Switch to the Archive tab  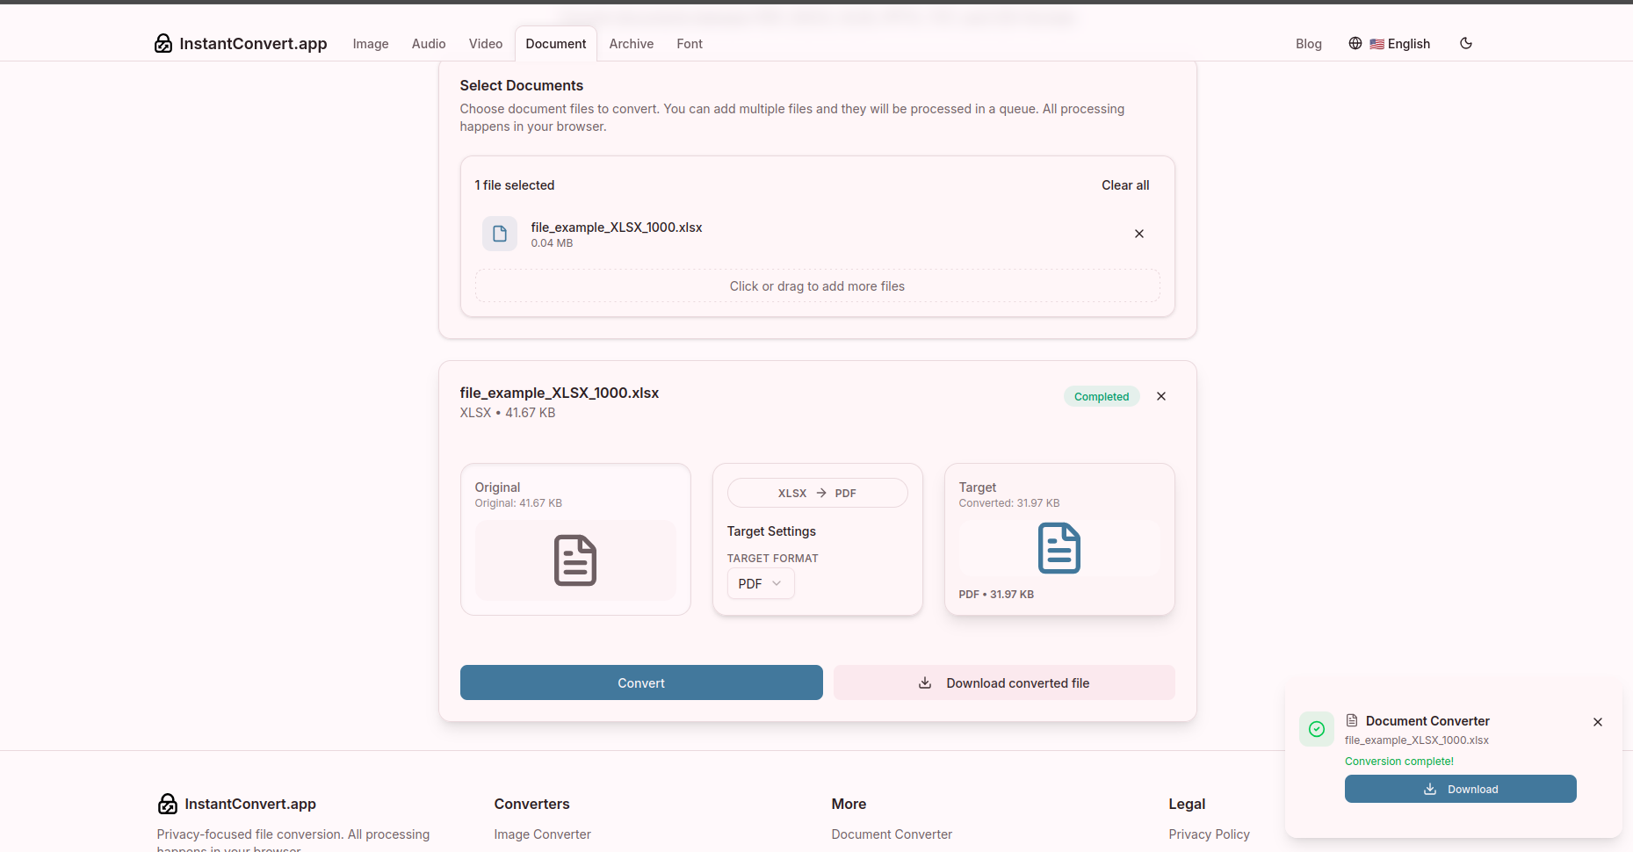pos(631,43)
